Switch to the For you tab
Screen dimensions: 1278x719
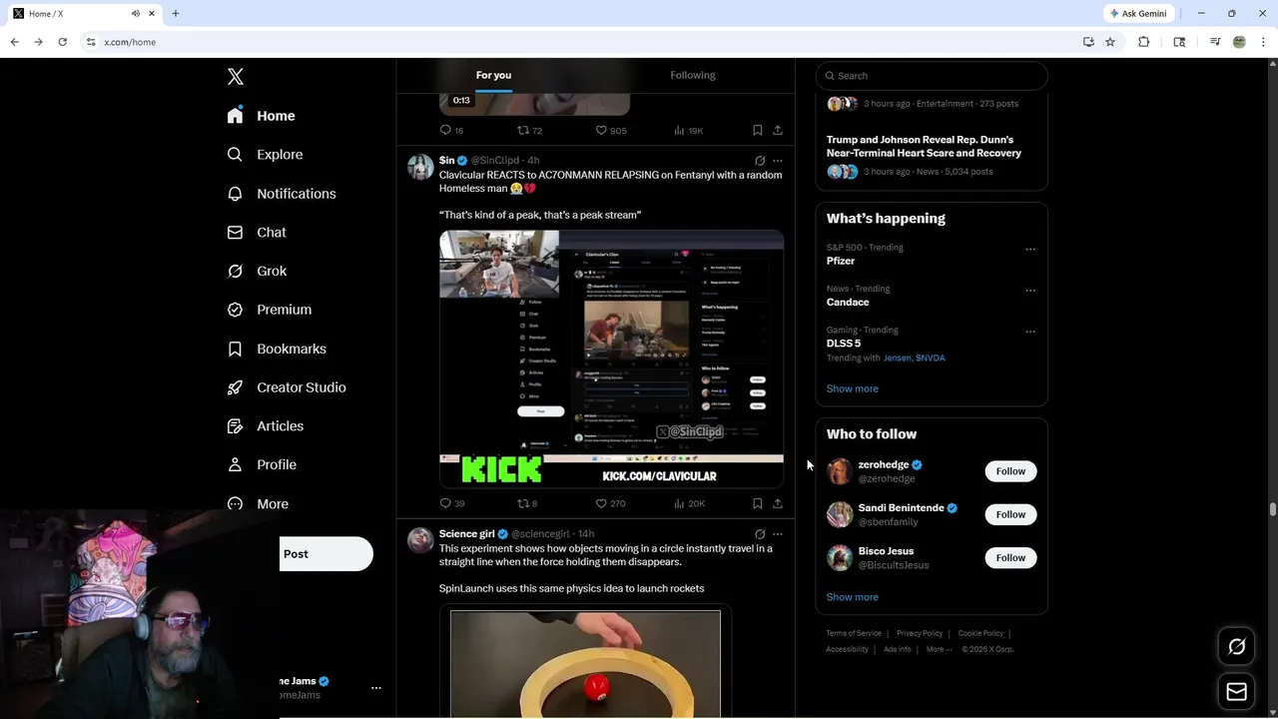point(493,75)
